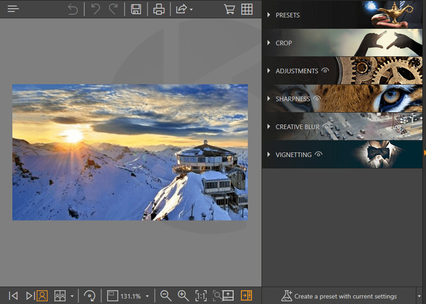Open the shopping cart icon
This screenshot has width=426, height=304.
click(x=230, y=9)
